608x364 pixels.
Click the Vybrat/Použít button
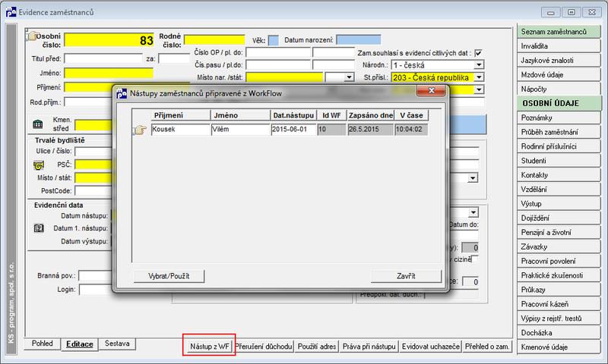tap(169, 276)
